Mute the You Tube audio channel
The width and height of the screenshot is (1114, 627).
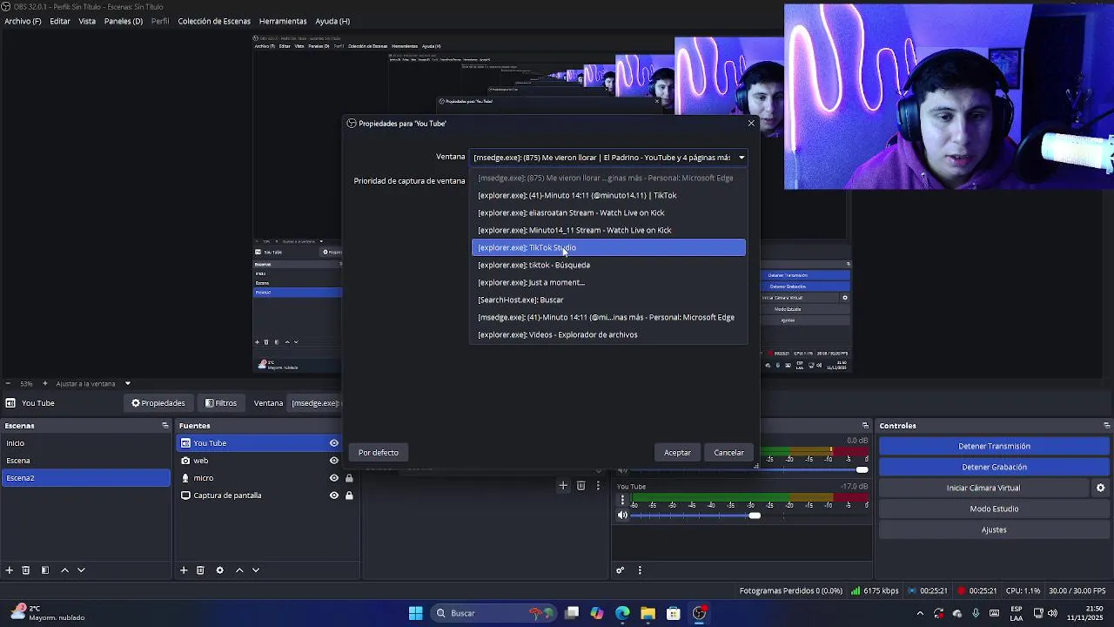pyautogui.click(x=622, y=516)
